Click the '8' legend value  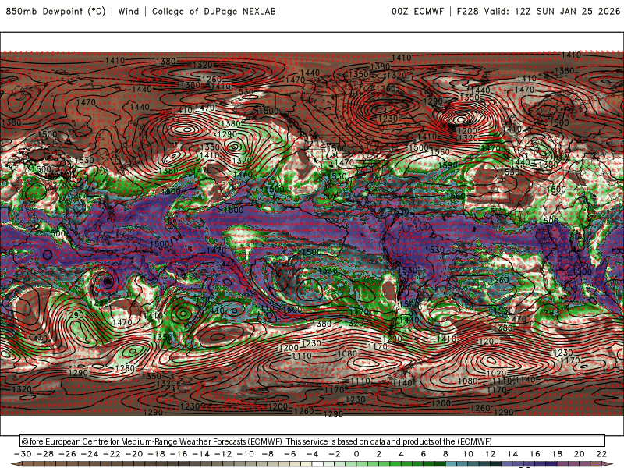(445, 454)
